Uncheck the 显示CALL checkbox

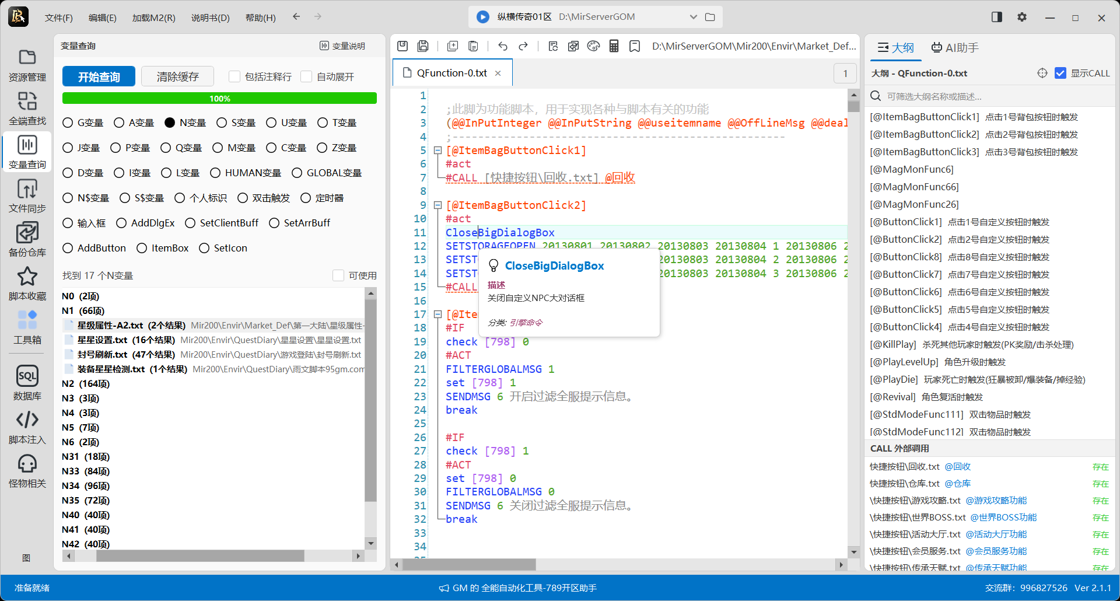[1060, 73]
